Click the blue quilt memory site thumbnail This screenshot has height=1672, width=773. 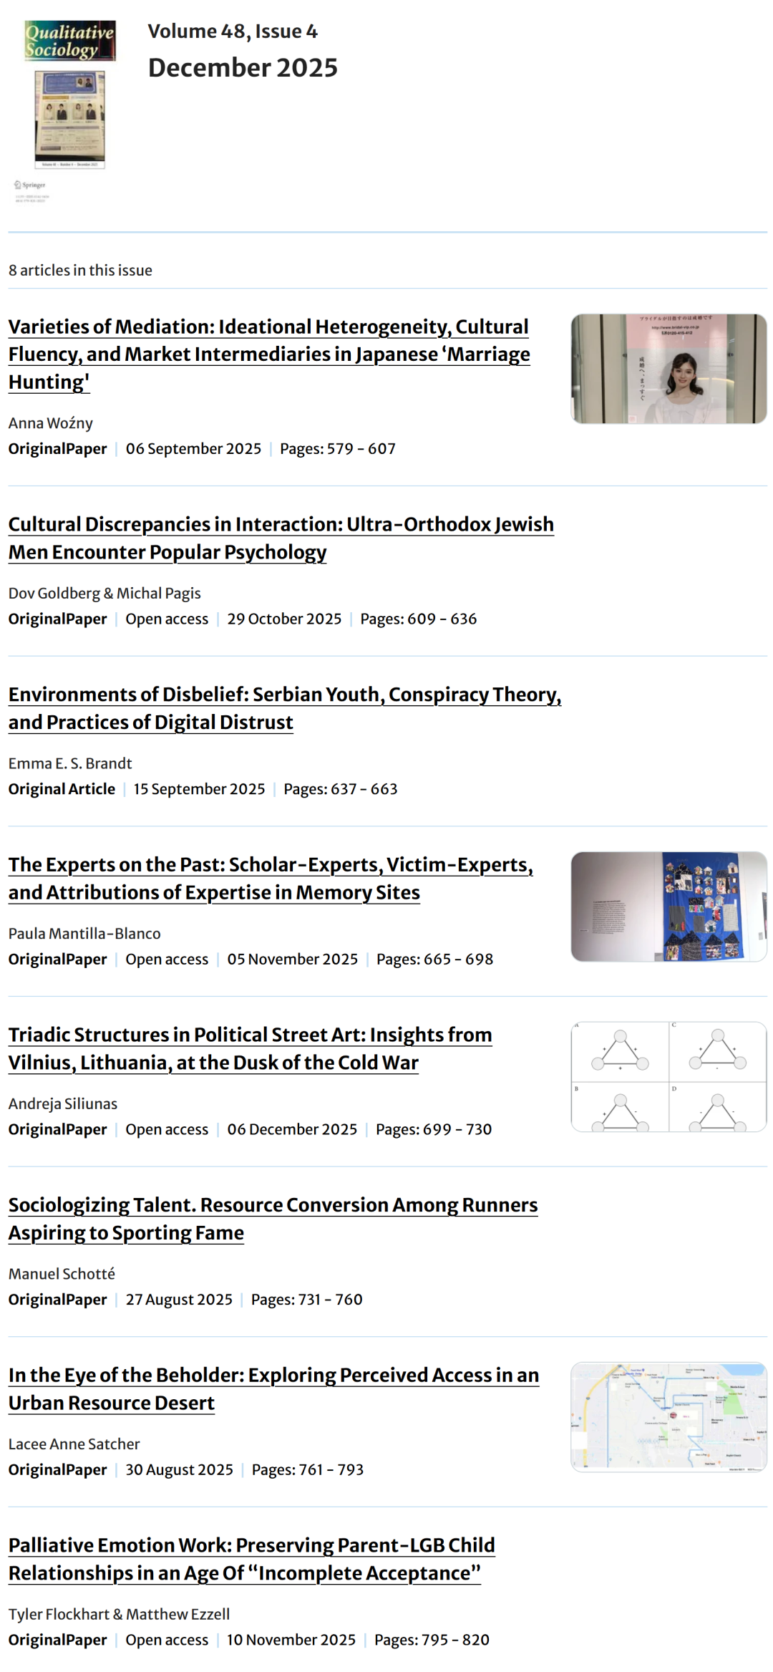click(668, 906)
